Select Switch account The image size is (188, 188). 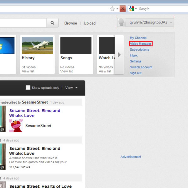(x=141, y=67)
